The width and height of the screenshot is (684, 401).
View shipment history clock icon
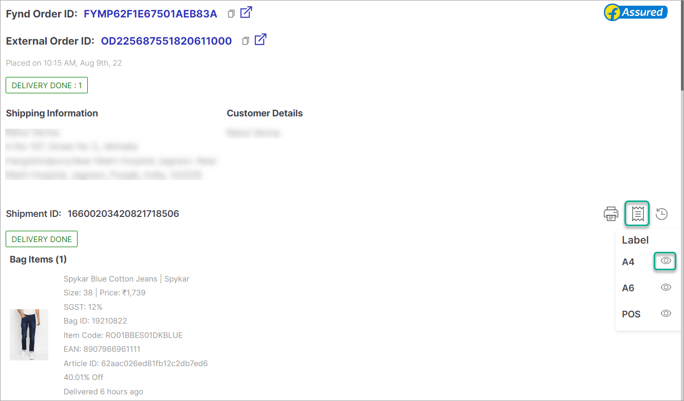pos(662,214)
